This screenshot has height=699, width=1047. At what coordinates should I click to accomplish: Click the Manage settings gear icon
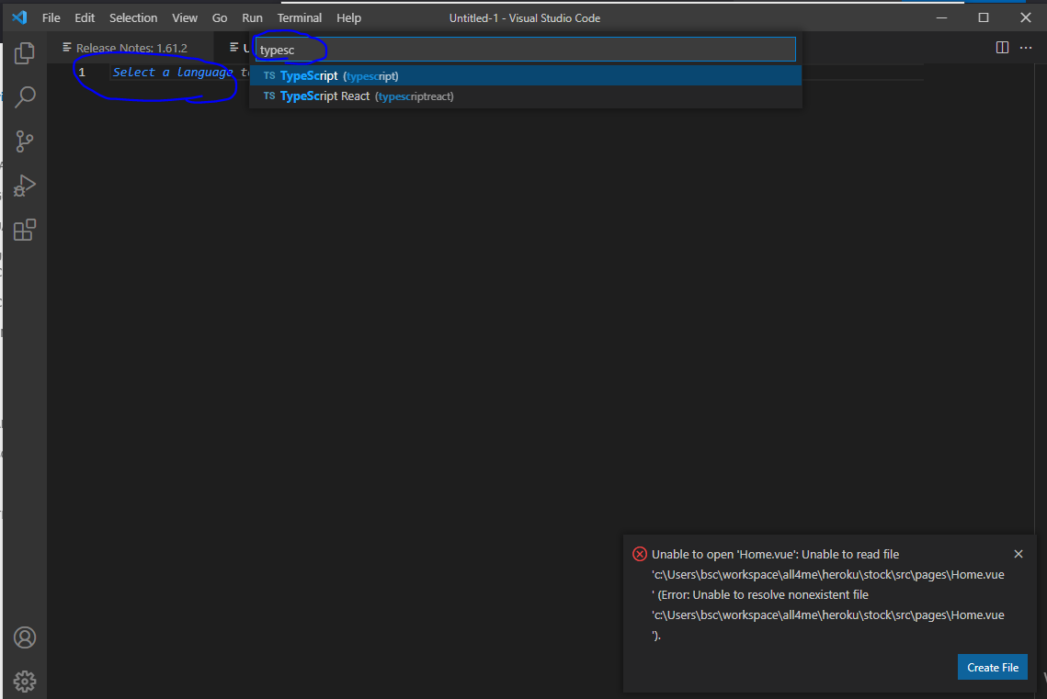pos(25,681)
